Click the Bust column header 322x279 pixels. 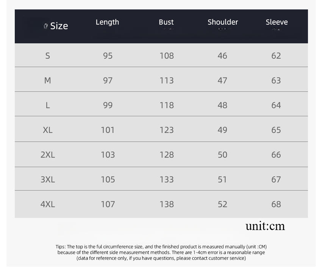pos(166,22)
